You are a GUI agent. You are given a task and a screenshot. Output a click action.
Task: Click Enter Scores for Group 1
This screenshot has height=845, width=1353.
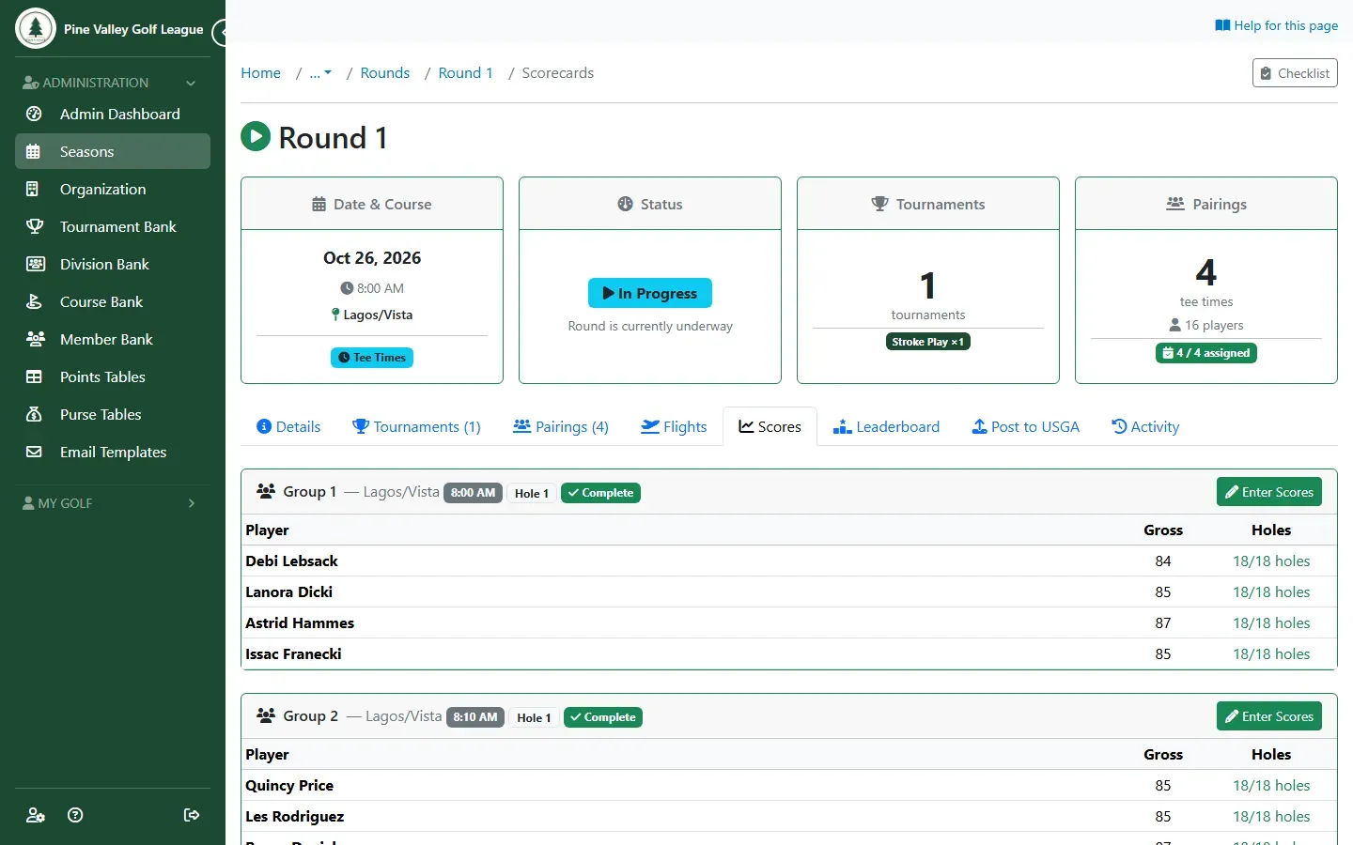1269,492
